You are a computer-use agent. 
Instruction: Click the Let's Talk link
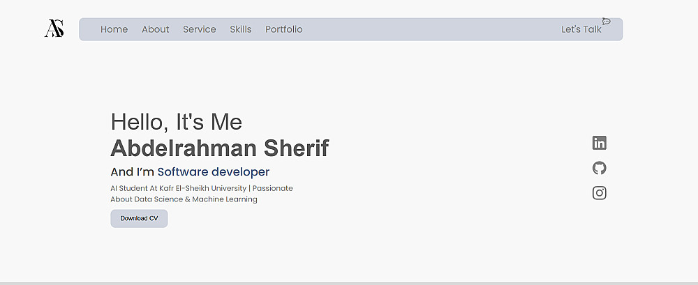(581, 29)
